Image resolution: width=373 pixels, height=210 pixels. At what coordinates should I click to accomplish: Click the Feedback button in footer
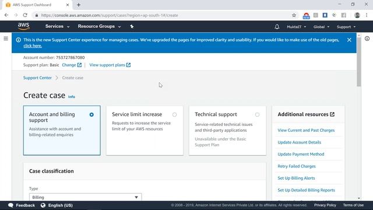point(22,205)
